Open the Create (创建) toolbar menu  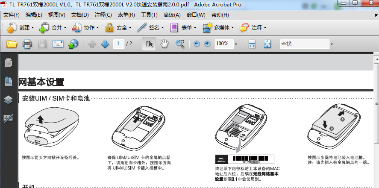coord(21,28)
